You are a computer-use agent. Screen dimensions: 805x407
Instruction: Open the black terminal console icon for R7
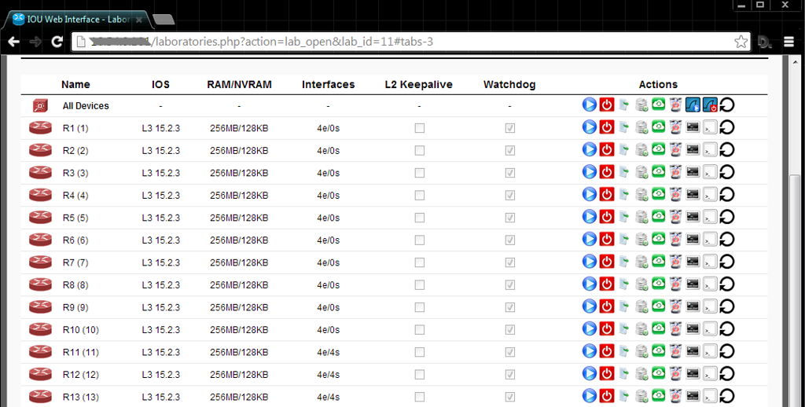point(693,261)
